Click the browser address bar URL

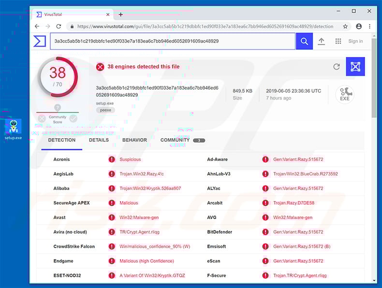pyautogui.click(x=205, y=27)
